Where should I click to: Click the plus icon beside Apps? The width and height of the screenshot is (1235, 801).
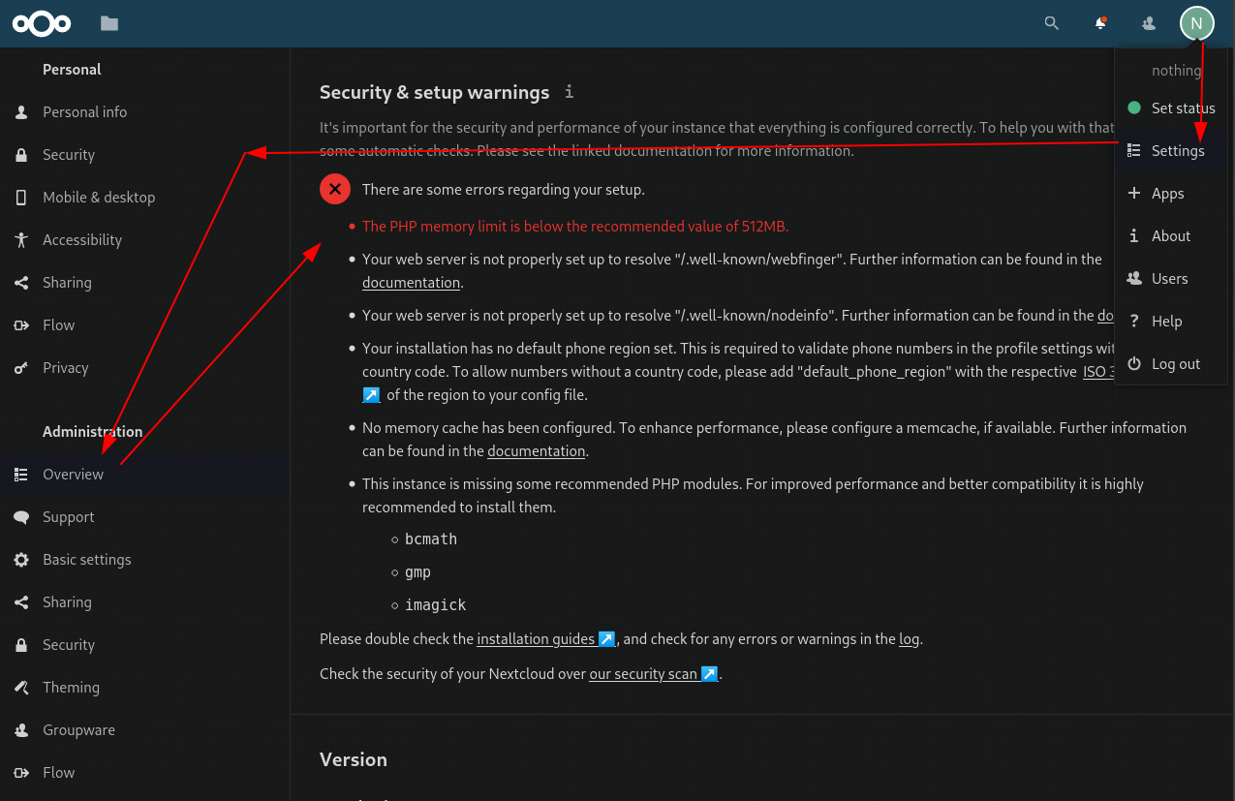tap(1134, 194)
